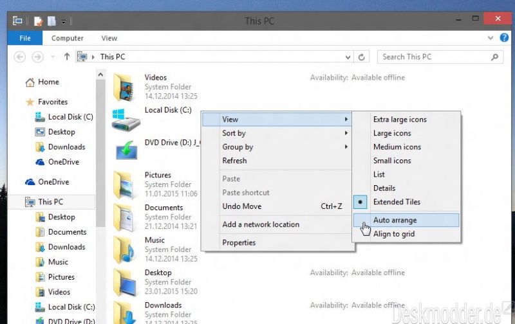This screenshot has height=324, width=515.
Task: Click the Pictures folder icon in file list
Action: pyautogui.click(x=124, y=185)
